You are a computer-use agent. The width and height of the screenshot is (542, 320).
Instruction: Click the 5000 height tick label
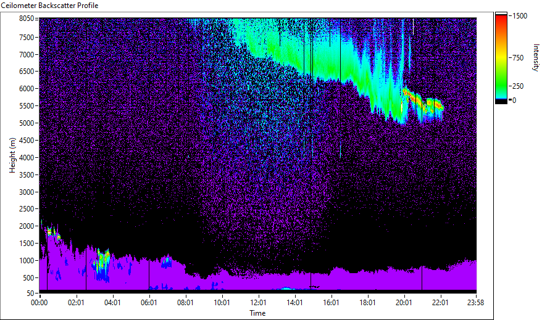pos(27,123)
